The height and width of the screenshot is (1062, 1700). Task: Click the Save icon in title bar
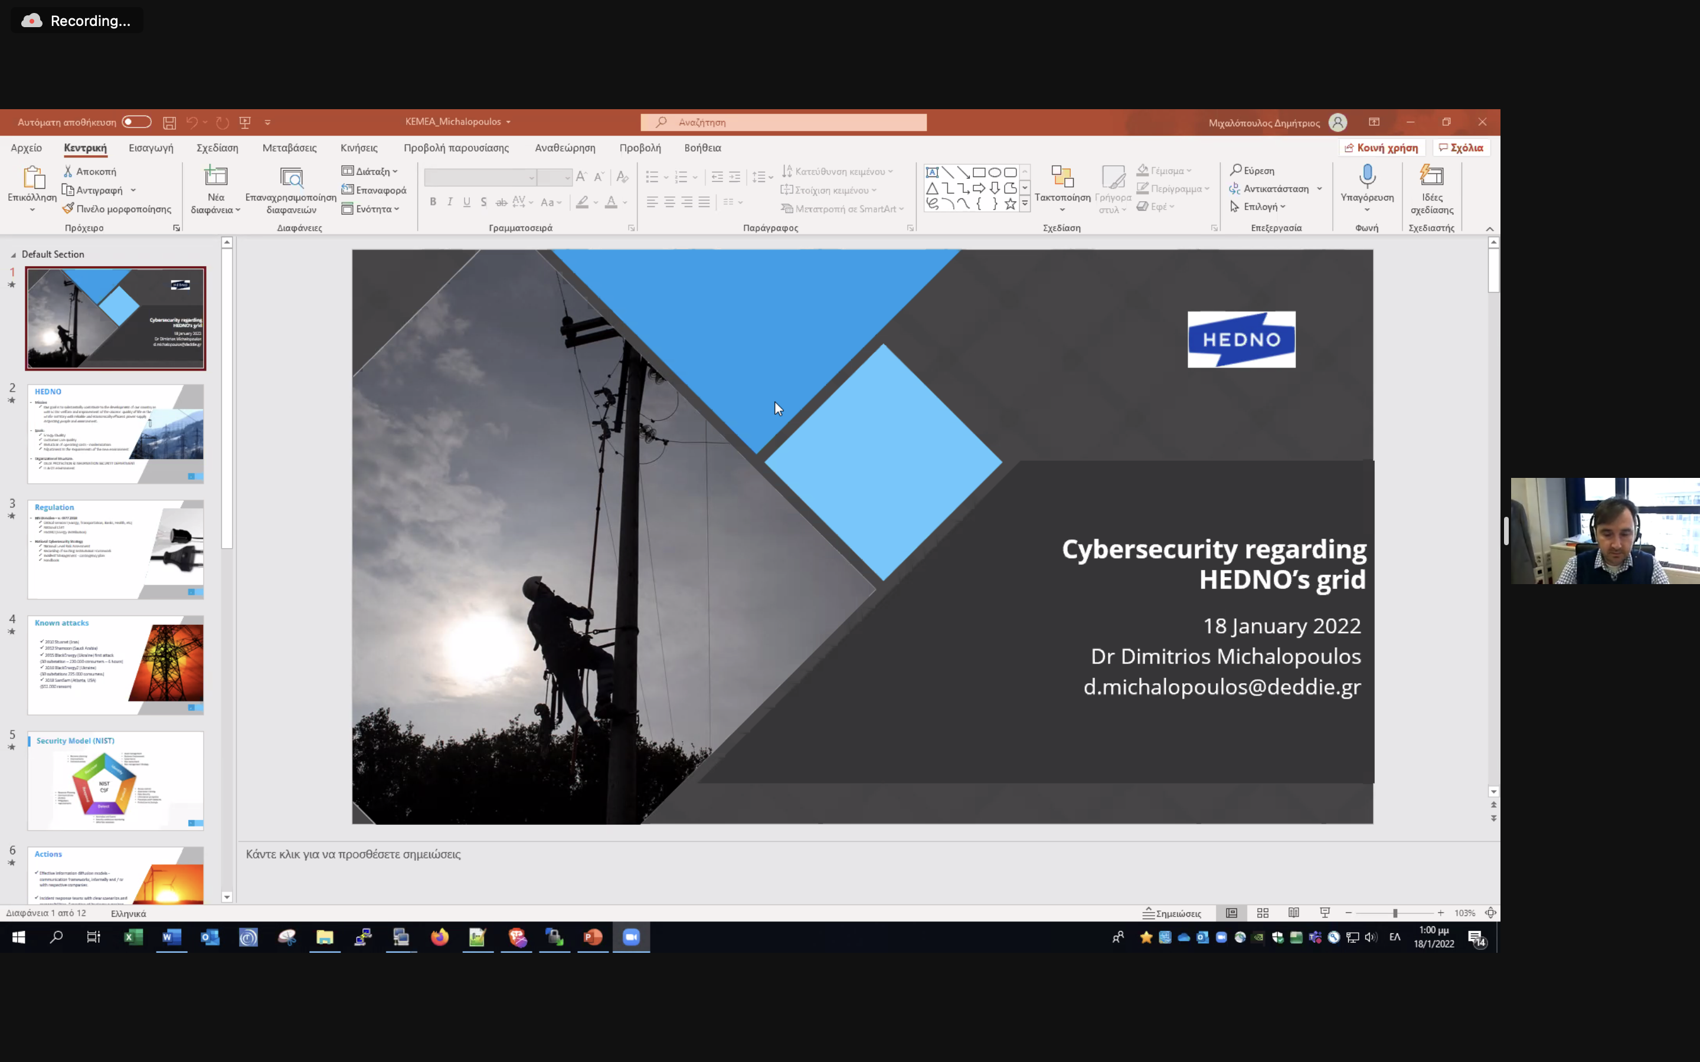[169, 122]
